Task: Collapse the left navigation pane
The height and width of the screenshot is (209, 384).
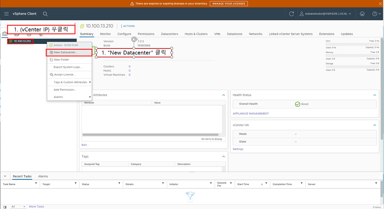Action: click(75, 24)
